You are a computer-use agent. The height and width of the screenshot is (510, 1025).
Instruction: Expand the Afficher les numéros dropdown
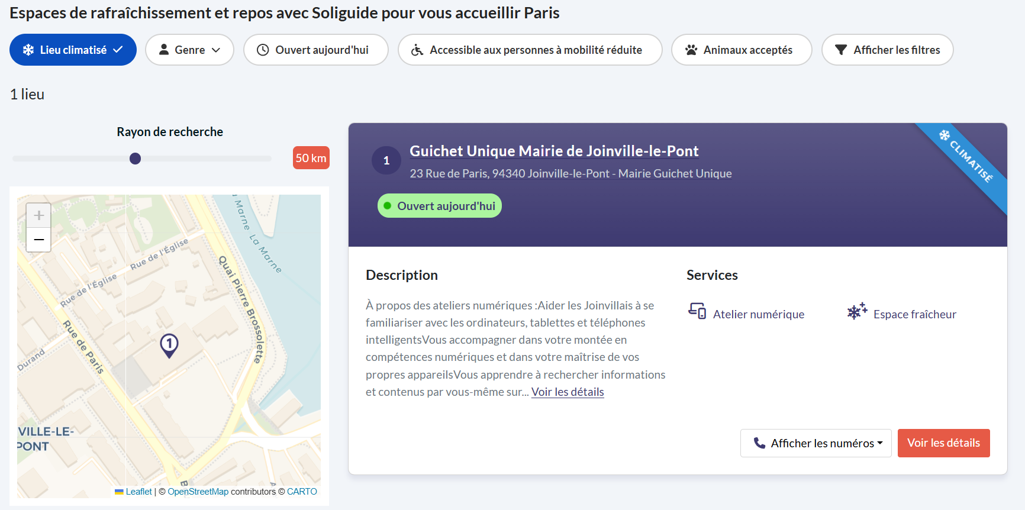[816, 443]
